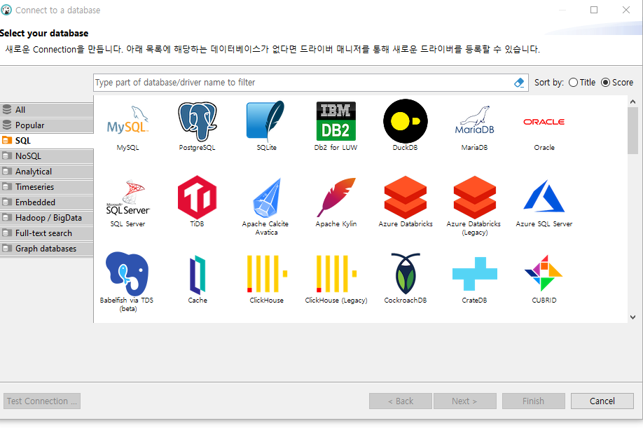The height and width of the screenshot is (428, 643).
Task: Select the CrateDB plus icon
Action: [474, 274]
